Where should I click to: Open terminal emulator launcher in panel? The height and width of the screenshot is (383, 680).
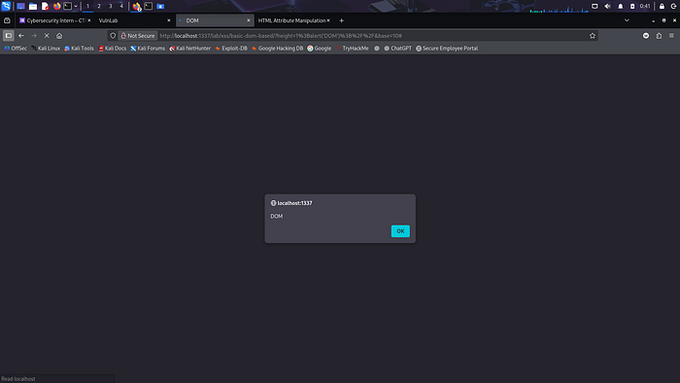click(68, 6)
